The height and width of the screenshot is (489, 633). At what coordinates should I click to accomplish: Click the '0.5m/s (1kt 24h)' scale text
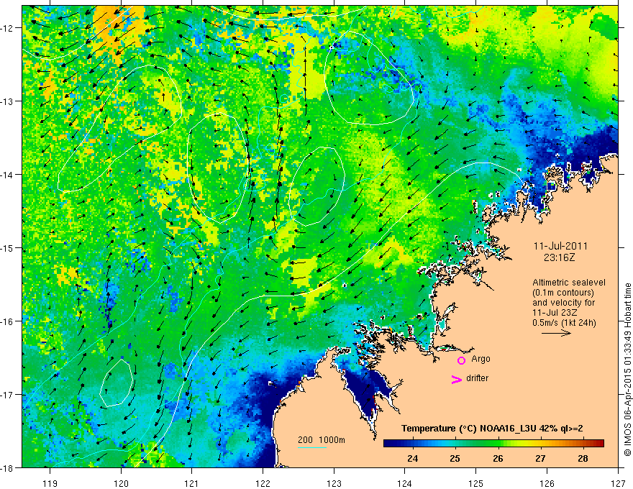[564, 323]
